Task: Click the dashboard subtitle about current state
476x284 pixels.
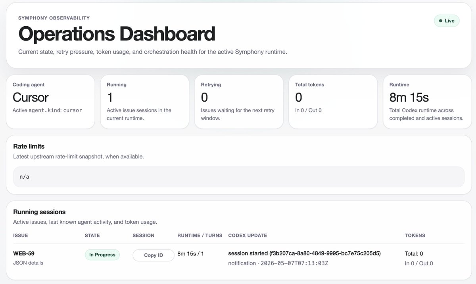Action: pos(152,52)
